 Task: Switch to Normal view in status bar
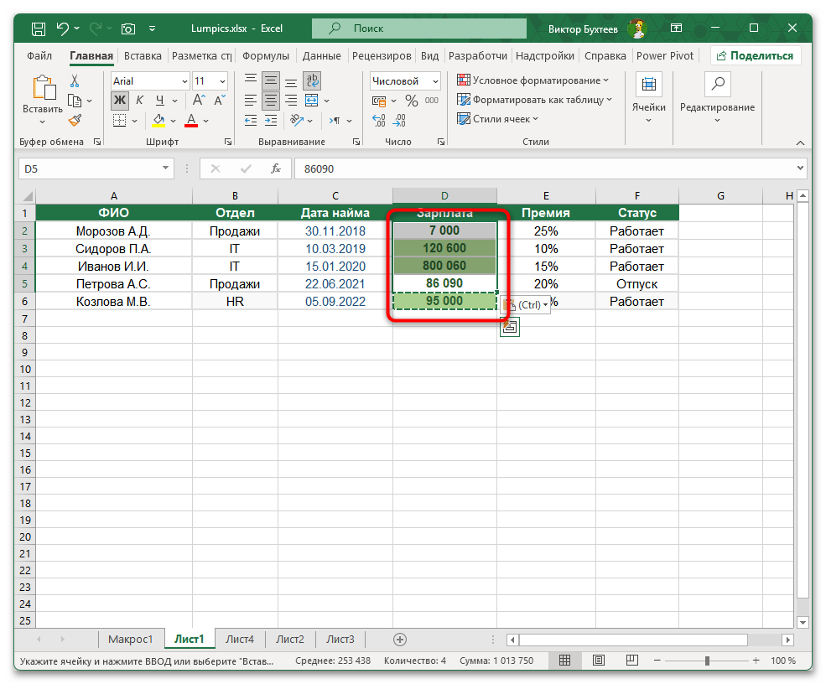click(564, 661)
